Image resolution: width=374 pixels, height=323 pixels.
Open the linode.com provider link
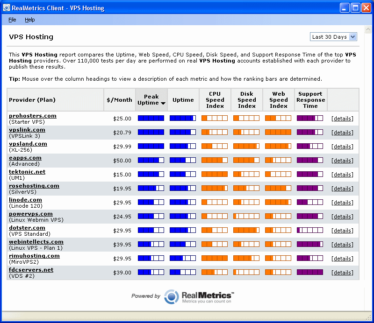[x=25, y=200]
